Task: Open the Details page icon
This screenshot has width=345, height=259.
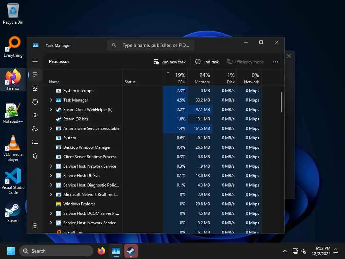Action: point(35,142)
